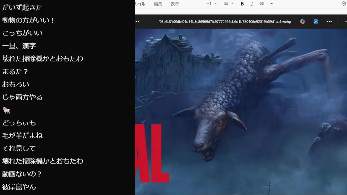The image size is (347, 195).
Task: Open Notepad settings gear
Action: click(344, 4)
